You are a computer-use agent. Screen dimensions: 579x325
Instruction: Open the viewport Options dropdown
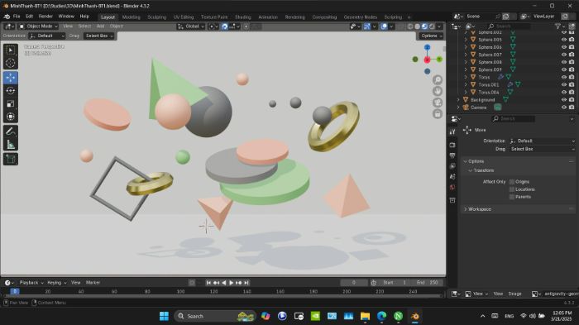pyautogui.click(x=431, y=36)
